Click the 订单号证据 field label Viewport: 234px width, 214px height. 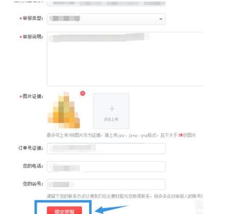(31, 148)
